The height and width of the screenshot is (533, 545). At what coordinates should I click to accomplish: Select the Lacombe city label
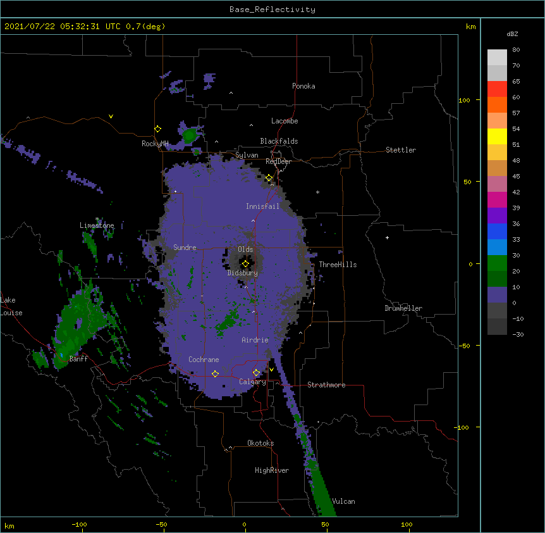(x=285, y=121)
